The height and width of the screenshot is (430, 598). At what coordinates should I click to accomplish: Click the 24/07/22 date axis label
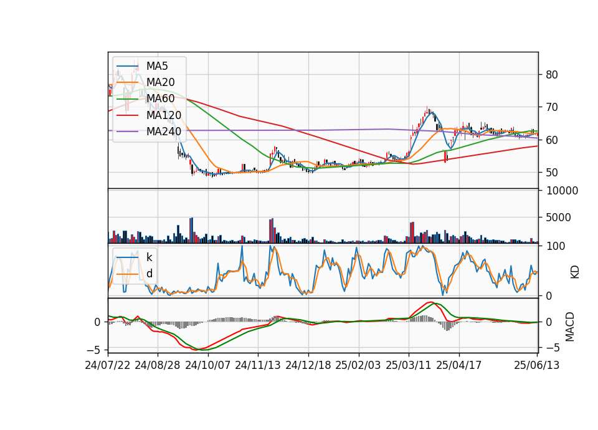coord(108,365)
